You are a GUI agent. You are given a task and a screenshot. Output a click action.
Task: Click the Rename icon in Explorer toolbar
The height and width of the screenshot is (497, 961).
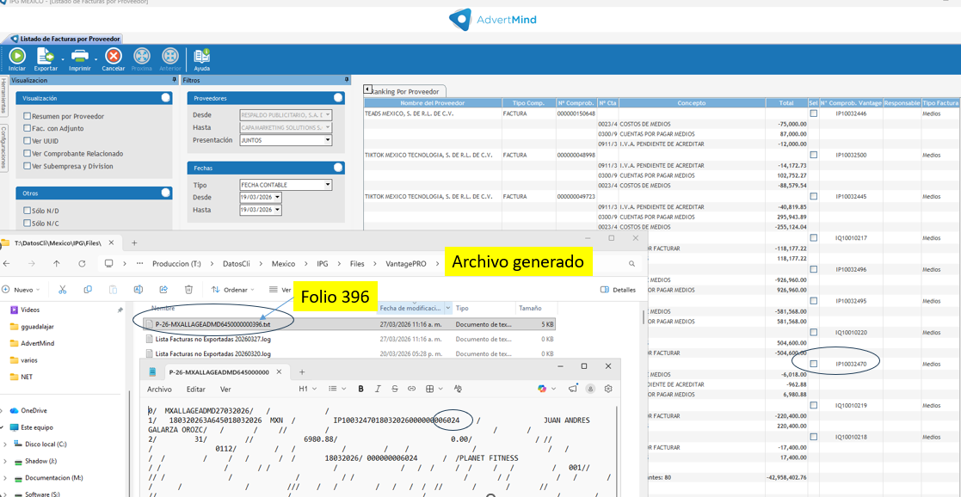(x=139, y=289)
